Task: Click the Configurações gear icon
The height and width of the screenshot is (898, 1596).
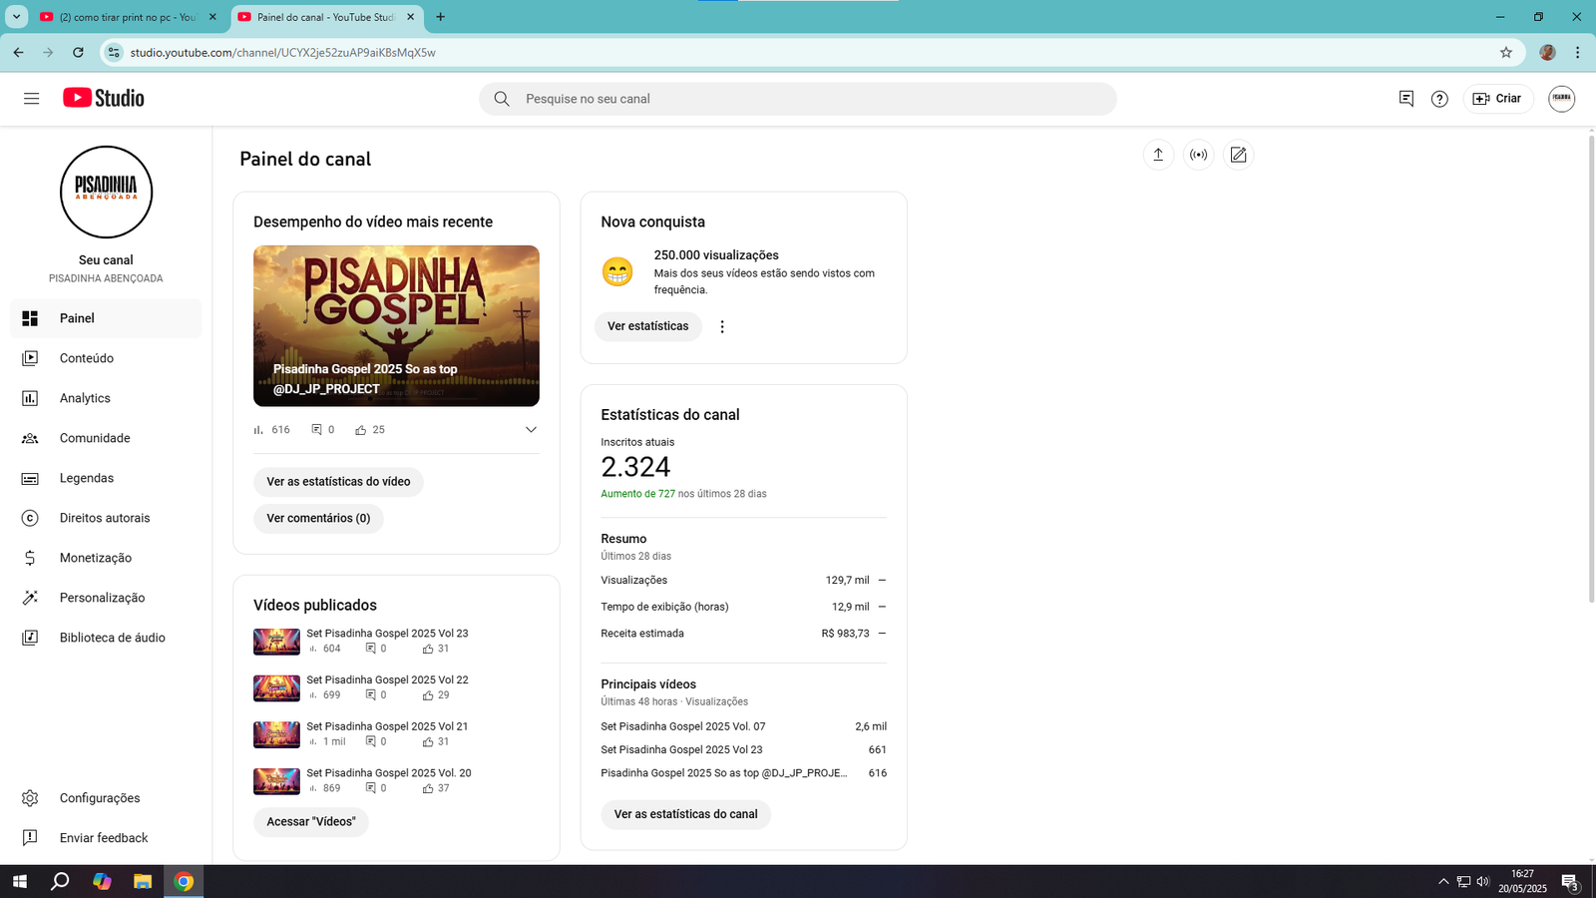Action: point(30,798)
